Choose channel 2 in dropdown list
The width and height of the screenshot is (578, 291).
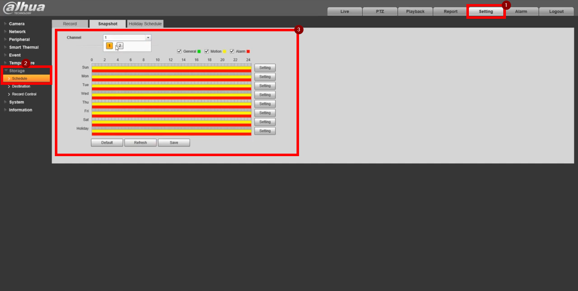[120, 46]
